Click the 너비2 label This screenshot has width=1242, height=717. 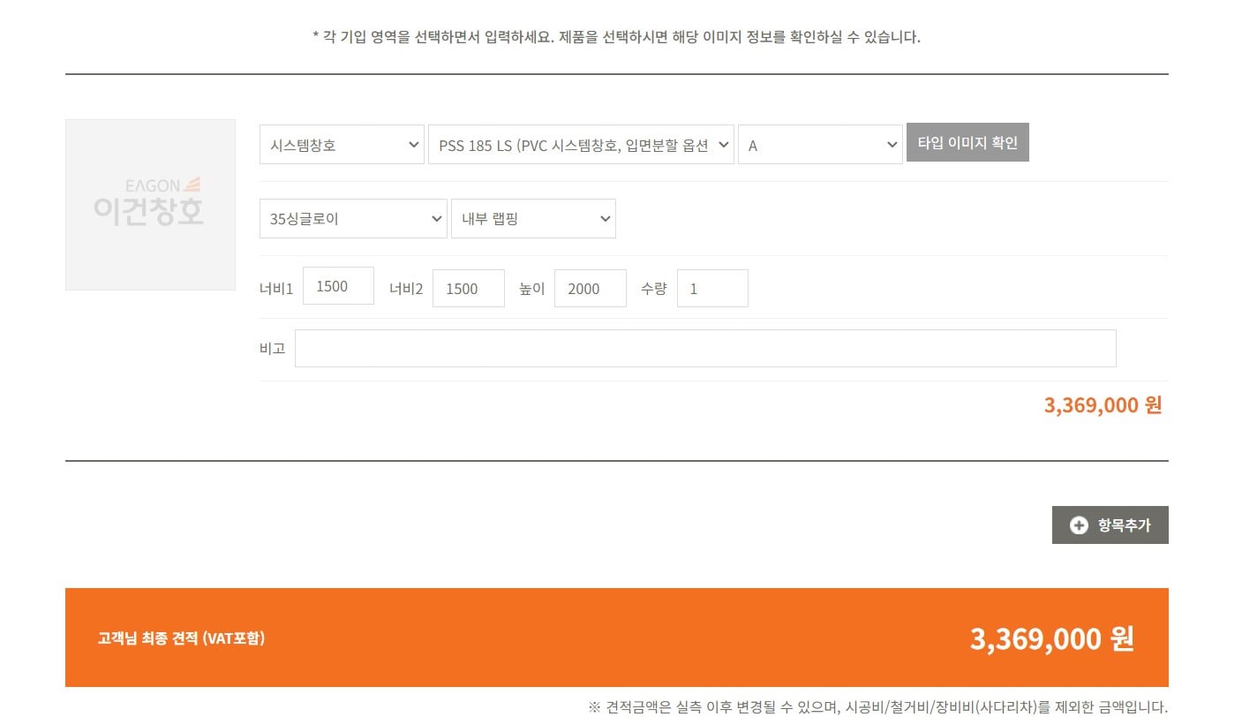coord(406,289)
